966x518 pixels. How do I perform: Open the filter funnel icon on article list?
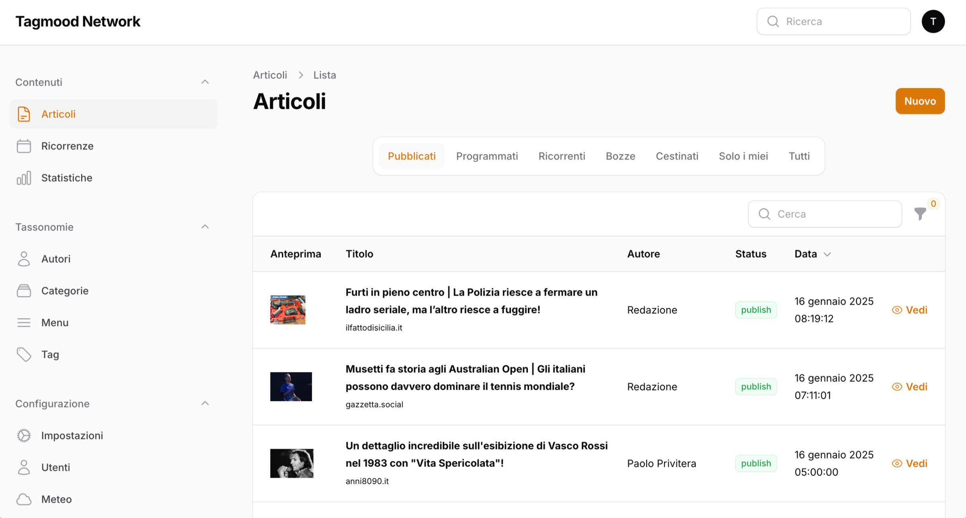pos(920,214)
